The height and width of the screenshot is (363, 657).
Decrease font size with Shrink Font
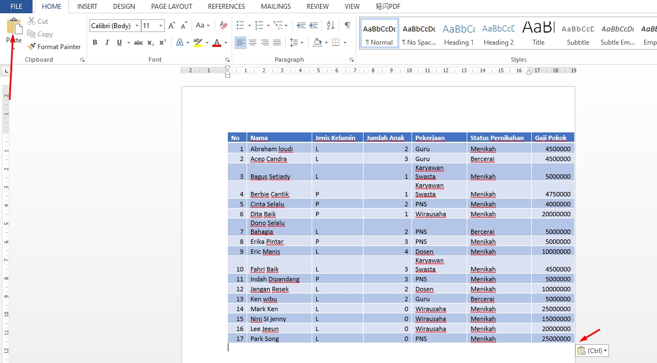[x=184, y=25]
